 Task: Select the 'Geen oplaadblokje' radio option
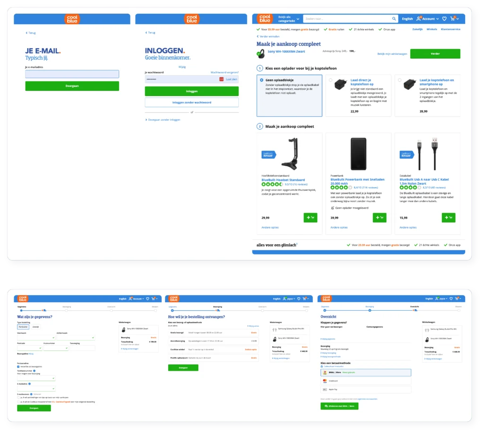pos(262,80)
